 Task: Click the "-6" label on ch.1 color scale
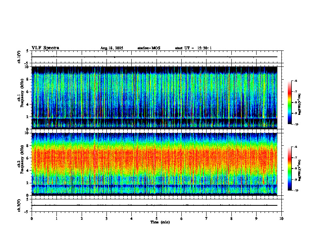[295, 80]
